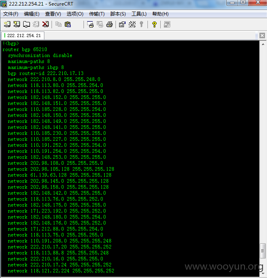
Task: Click 'bgp router-id 222.210.17.13' line
Action: (x=46, y=73)
